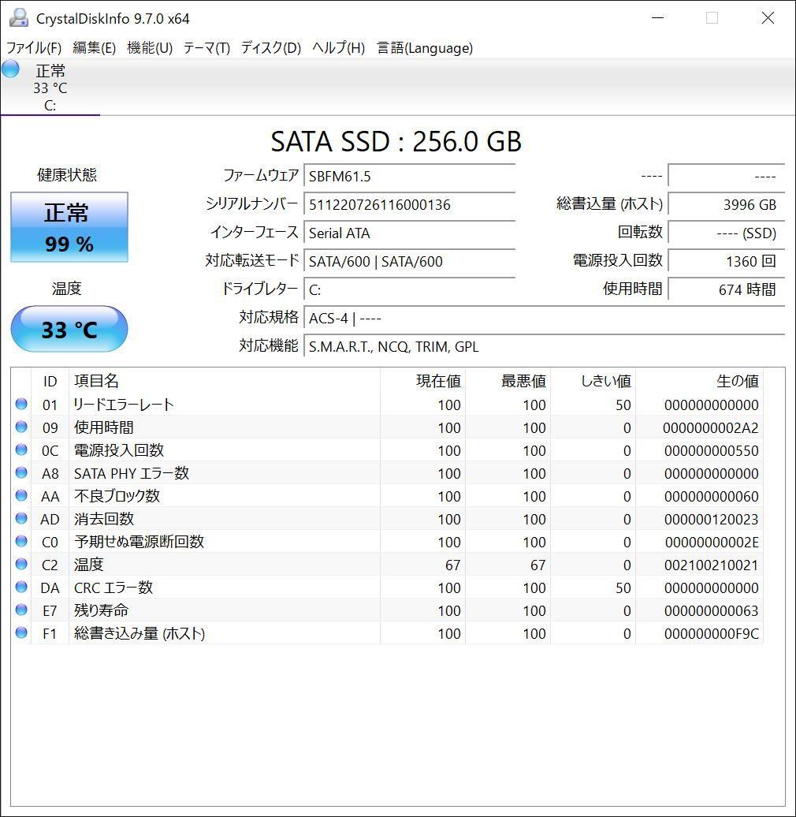
Task: Click the 温度 label above temperature button
Action: tap(67, 288)
